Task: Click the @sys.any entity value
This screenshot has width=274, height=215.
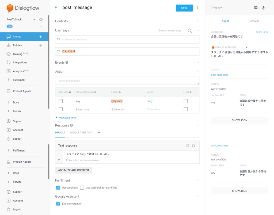Action: point(117,101)
